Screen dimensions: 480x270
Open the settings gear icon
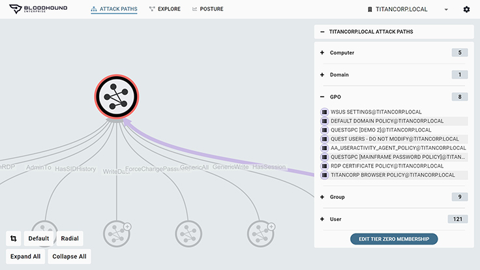(466, 10)
